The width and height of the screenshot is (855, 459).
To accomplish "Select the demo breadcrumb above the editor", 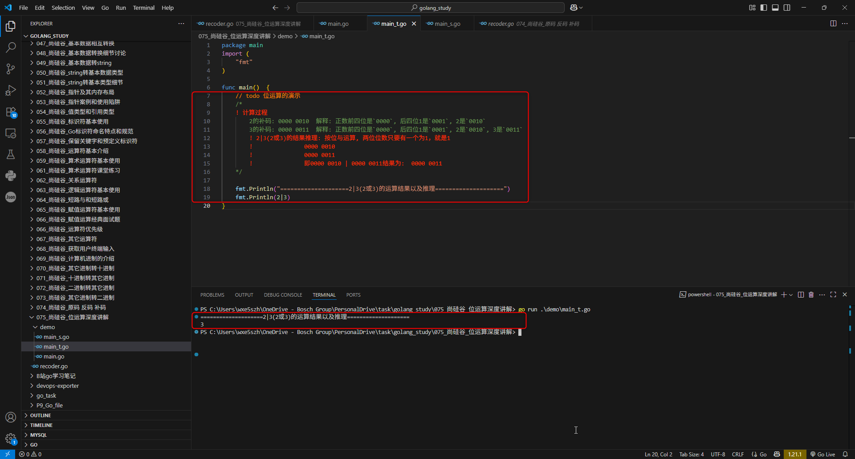I will [x=285, y=36].
